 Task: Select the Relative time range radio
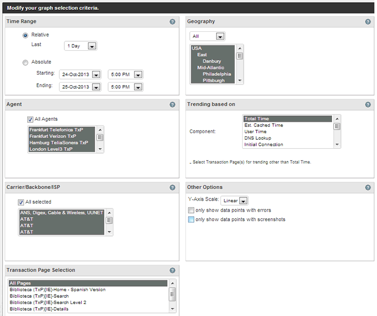pos(25,36)
